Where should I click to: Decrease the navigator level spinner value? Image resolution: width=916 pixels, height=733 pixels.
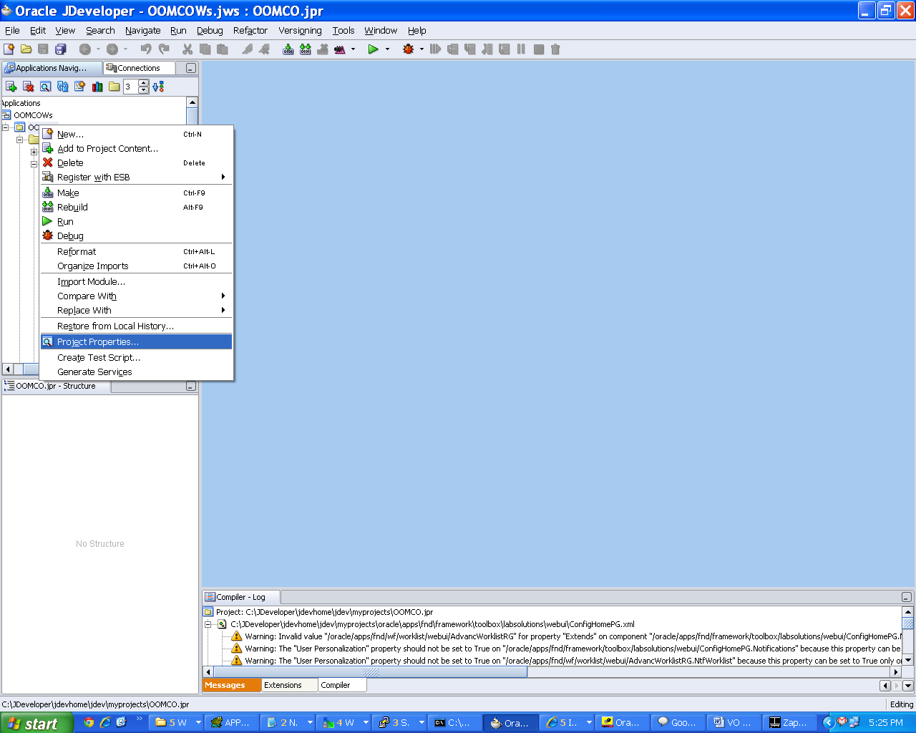click(144, 90)
